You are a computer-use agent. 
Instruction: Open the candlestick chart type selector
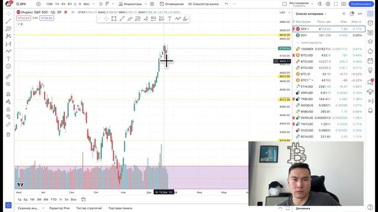pyautogui.click(x=101, y=4)
